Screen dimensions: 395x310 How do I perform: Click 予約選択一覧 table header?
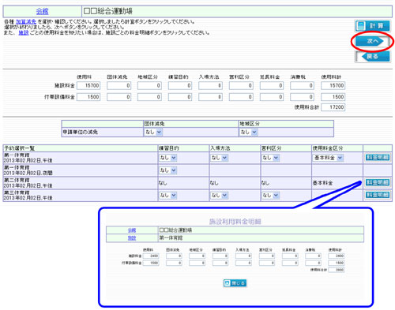pos(20,148)
